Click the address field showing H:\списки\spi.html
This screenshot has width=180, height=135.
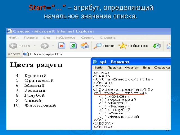[96, 54]
